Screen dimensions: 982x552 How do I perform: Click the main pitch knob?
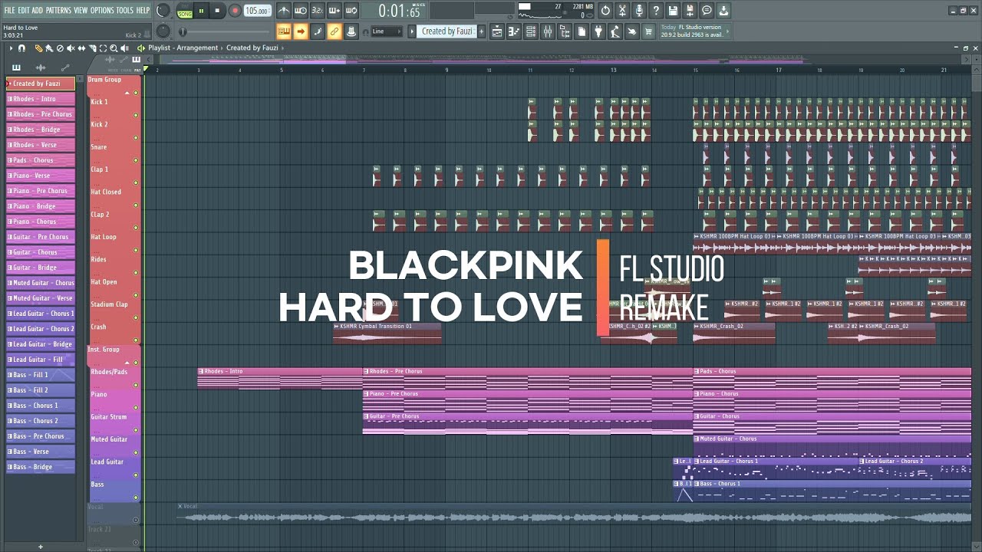[x=163, y=31]
